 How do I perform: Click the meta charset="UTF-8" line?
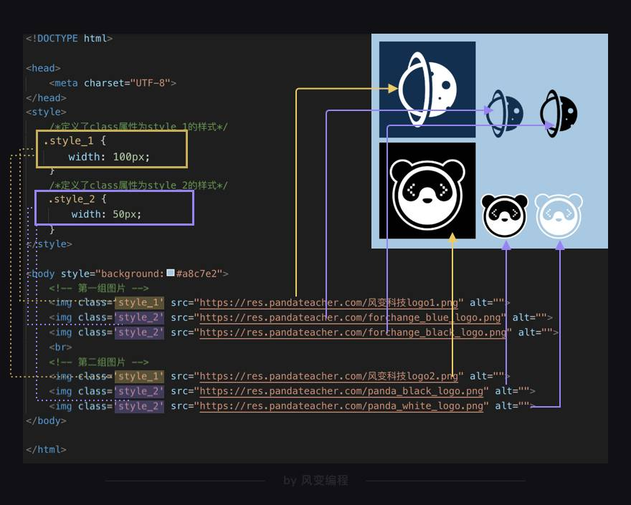(x=113, y=83)
